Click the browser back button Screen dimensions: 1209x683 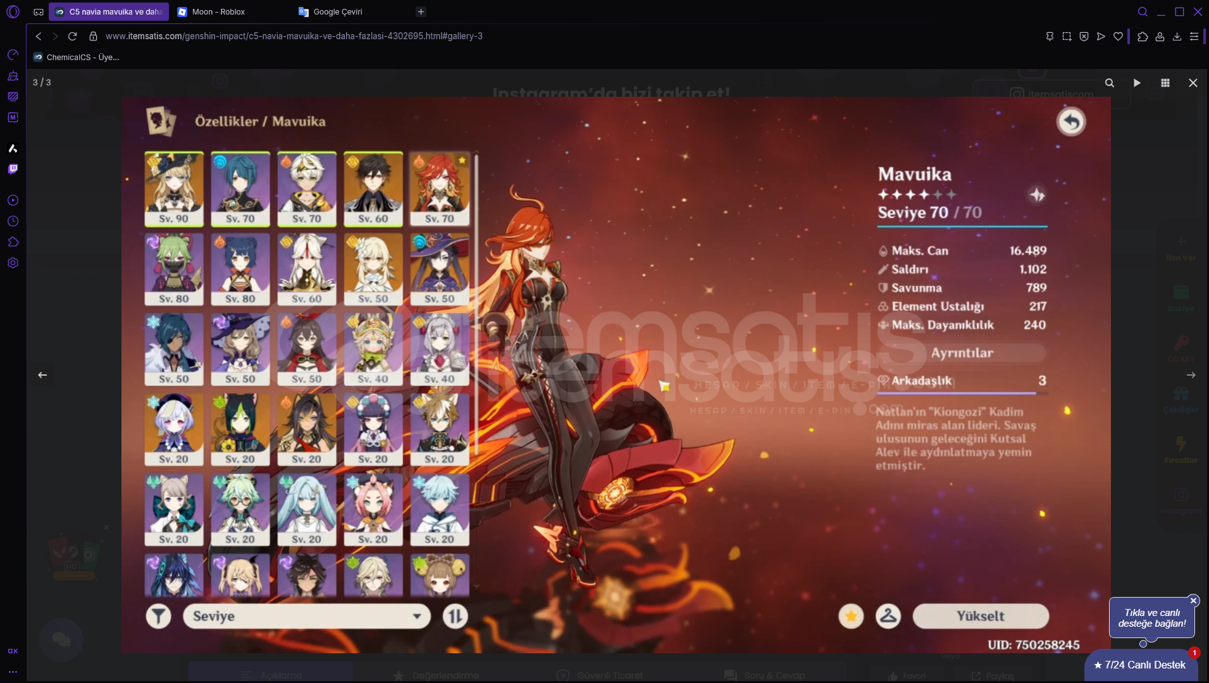tap(39, 36)
